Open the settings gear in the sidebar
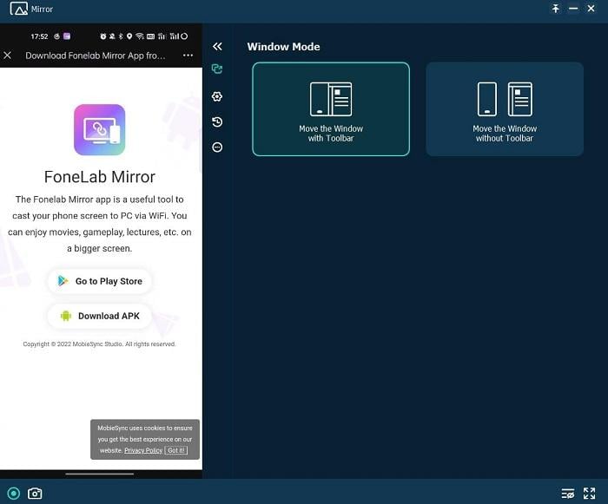The image size is (608, 504). (217, 96)
